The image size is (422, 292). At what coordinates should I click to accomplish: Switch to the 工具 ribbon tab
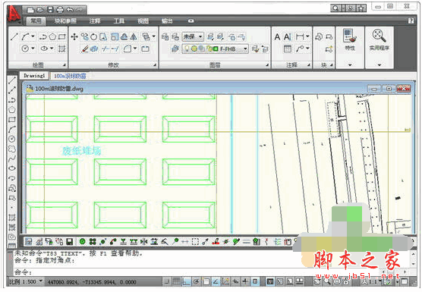[x=118, y=20]
